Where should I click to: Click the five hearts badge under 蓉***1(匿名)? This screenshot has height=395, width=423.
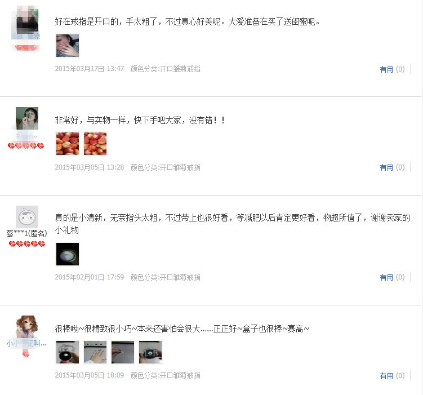pyautogui.click(x=26, y=244)
